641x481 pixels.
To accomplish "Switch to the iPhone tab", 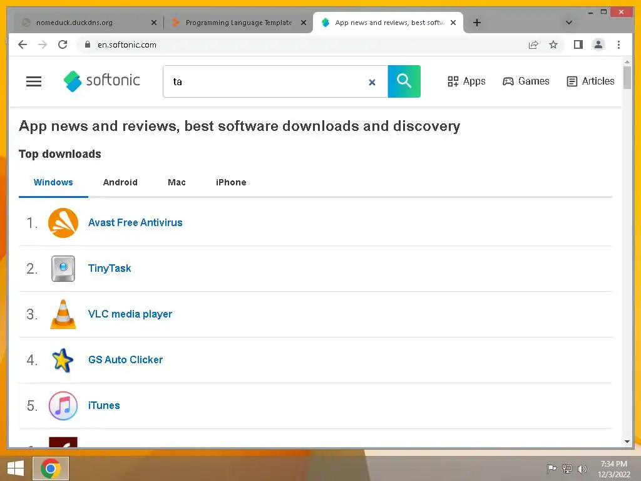I will click(231, 182).
